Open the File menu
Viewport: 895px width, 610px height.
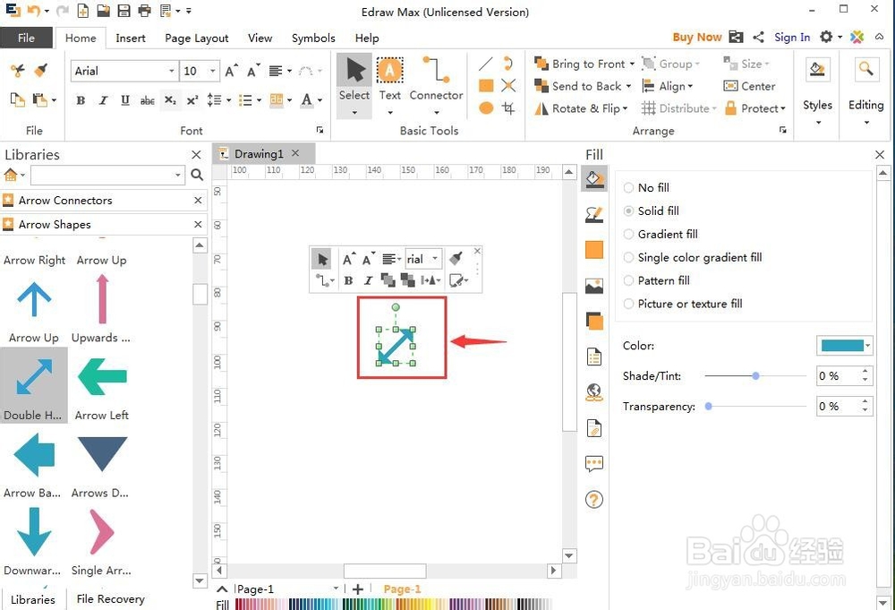point(26,38)
